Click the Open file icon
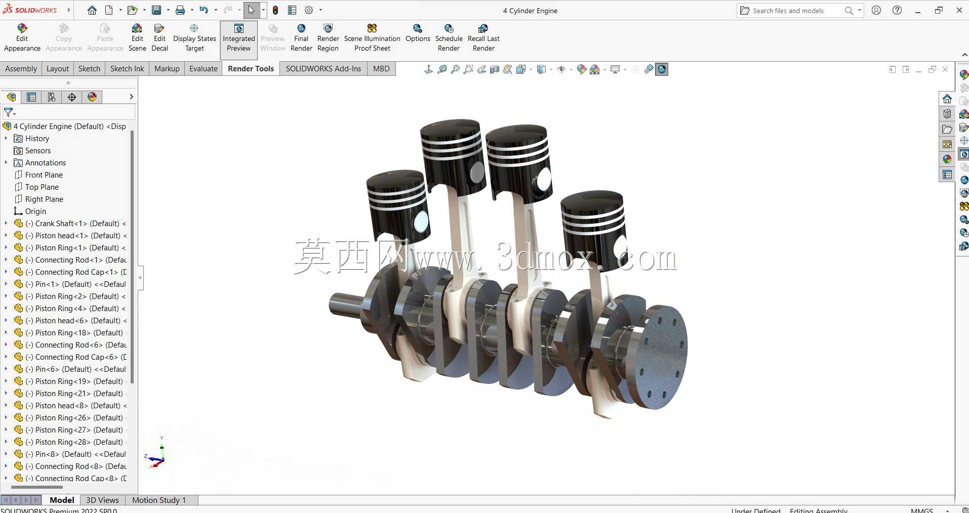 tap(132, 10)
